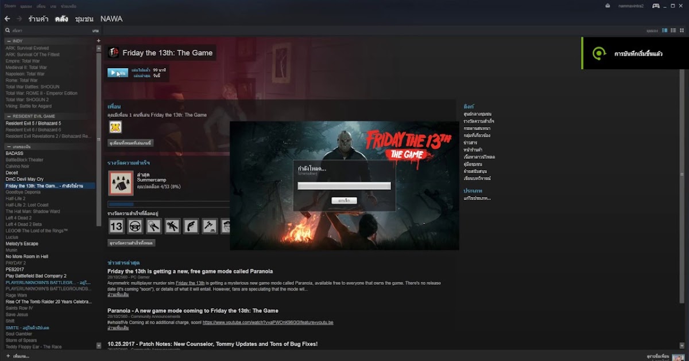Select the fourth locked achievement icon
689x361 pixels.
(172, 226)
